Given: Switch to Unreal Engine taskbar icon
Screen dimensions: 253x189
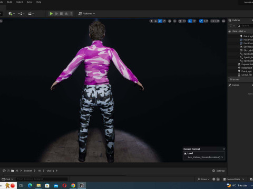Looking at the screenshot, I should coord(82,185).
